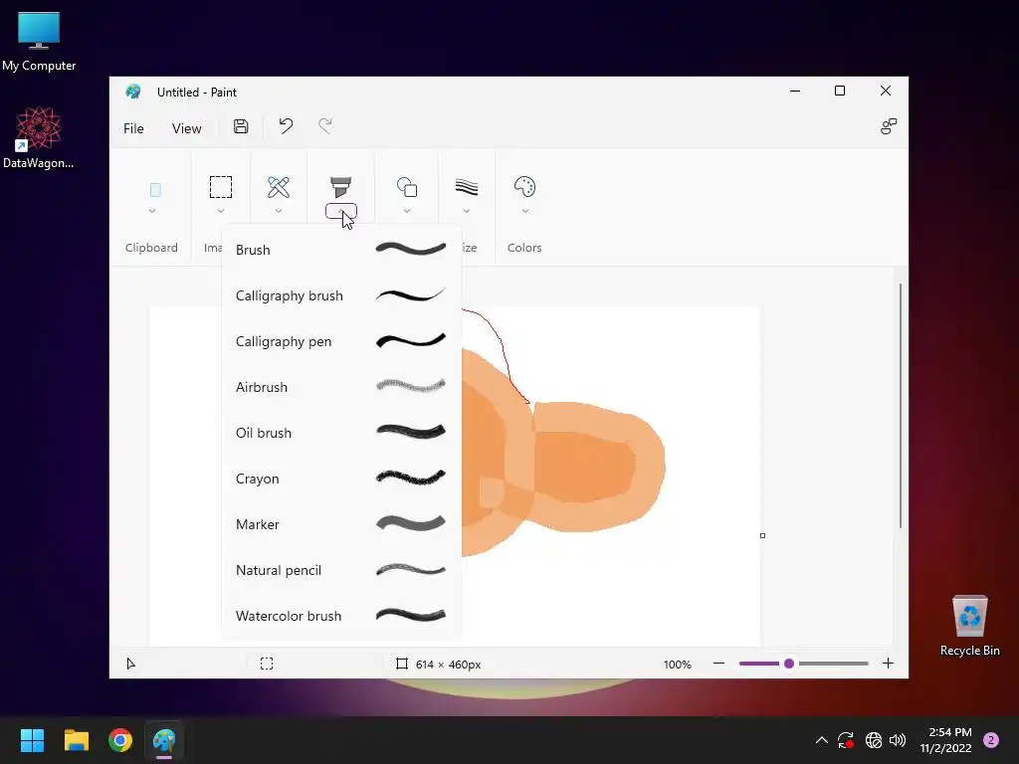Click the vertical canvas scrollbar
The width and height of the screenshot is (1019, 764).
pos(900,406)
